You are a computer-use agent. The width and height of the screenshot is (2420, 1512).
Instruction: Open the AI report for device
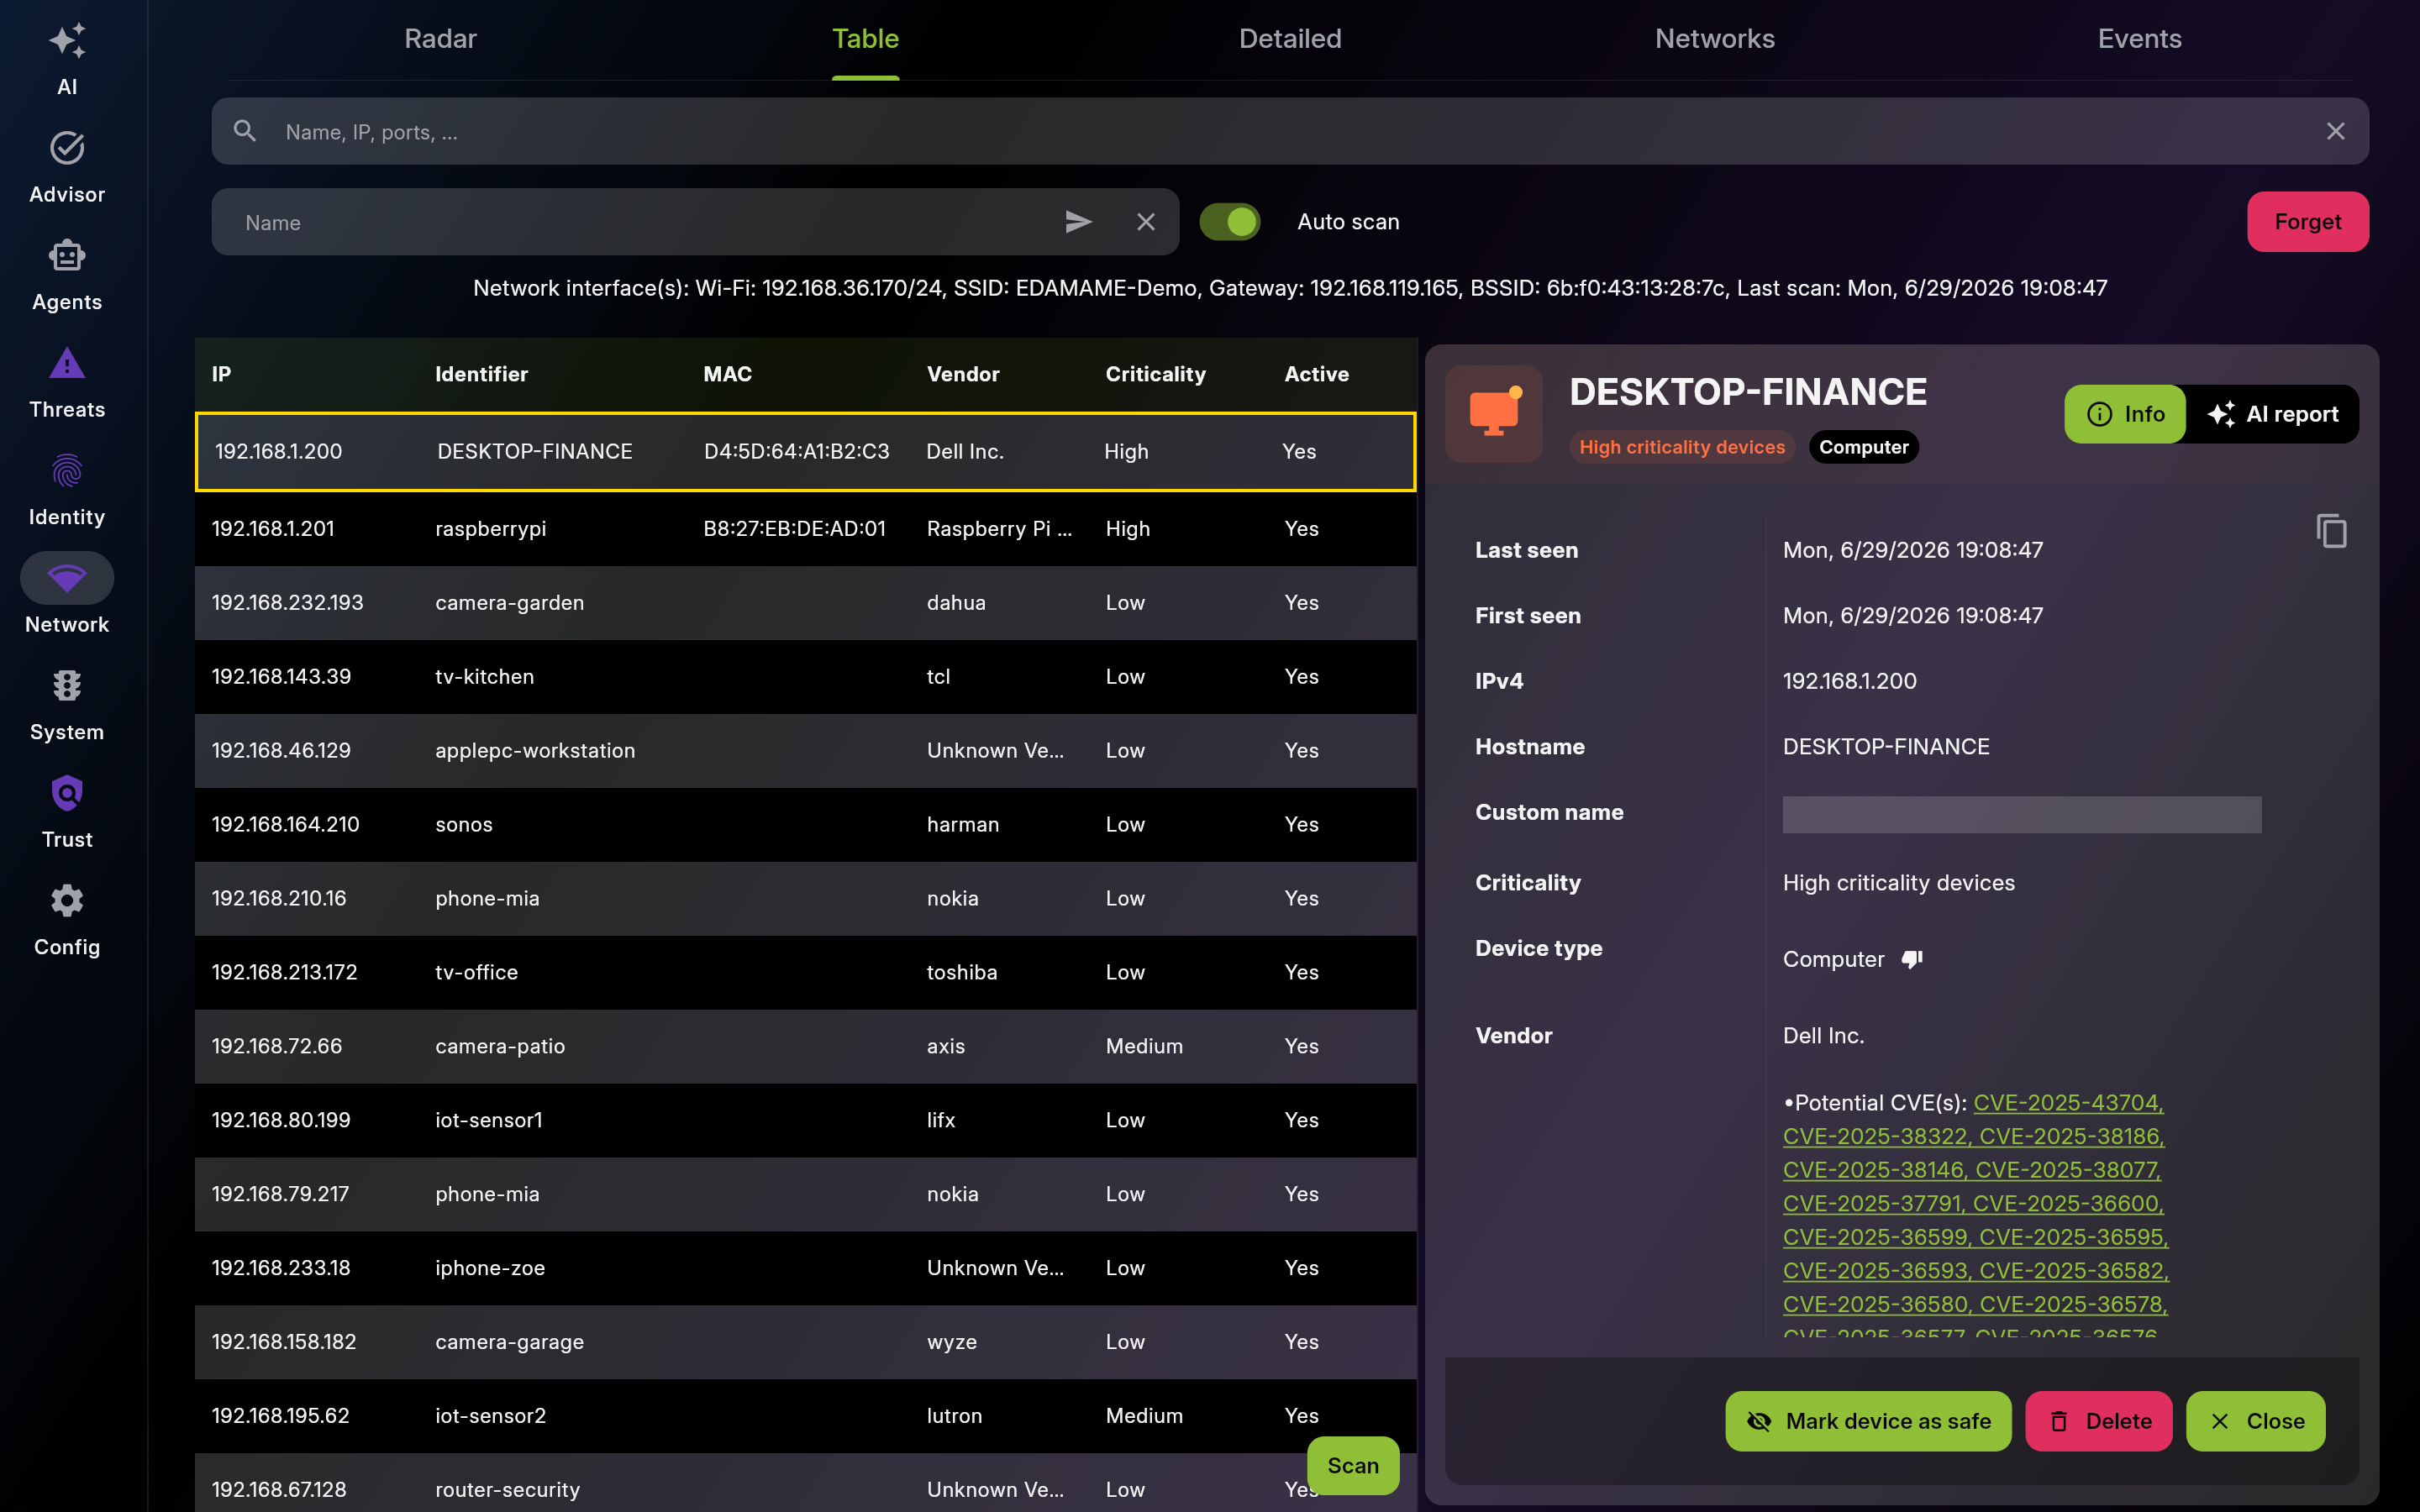click(x=2273, y=414)
